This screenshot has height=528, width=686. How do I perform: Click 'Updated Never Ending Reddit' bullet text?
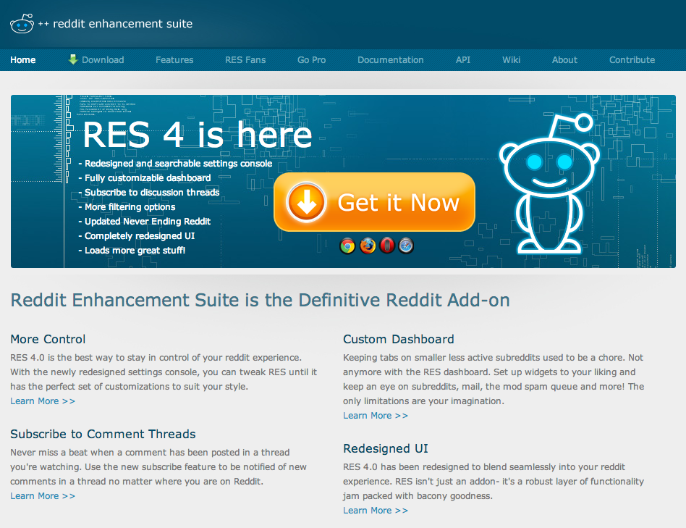[148, 221]
